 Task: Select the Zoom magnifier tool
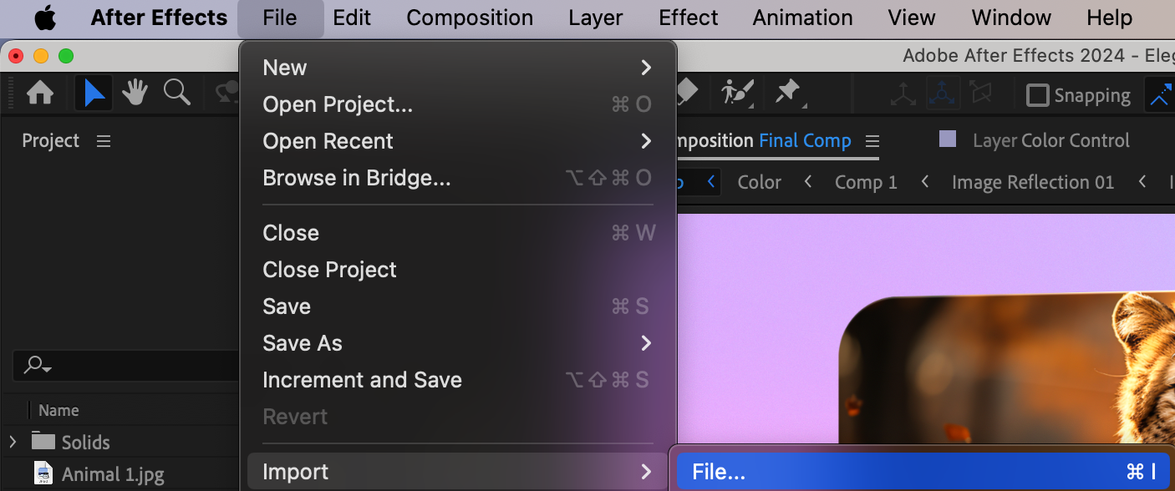coord(176,93)
